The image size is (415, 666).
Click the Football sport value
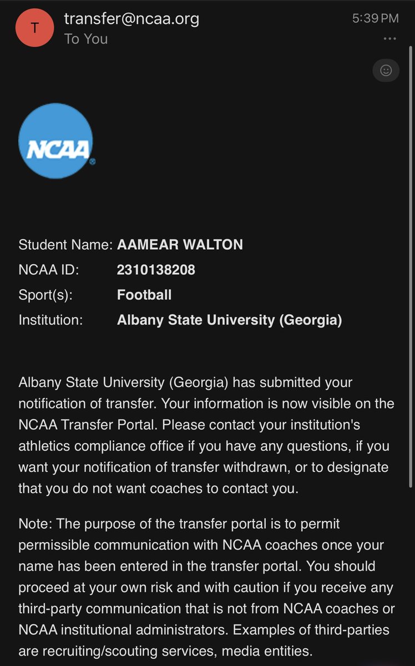(x=144, y=295)
